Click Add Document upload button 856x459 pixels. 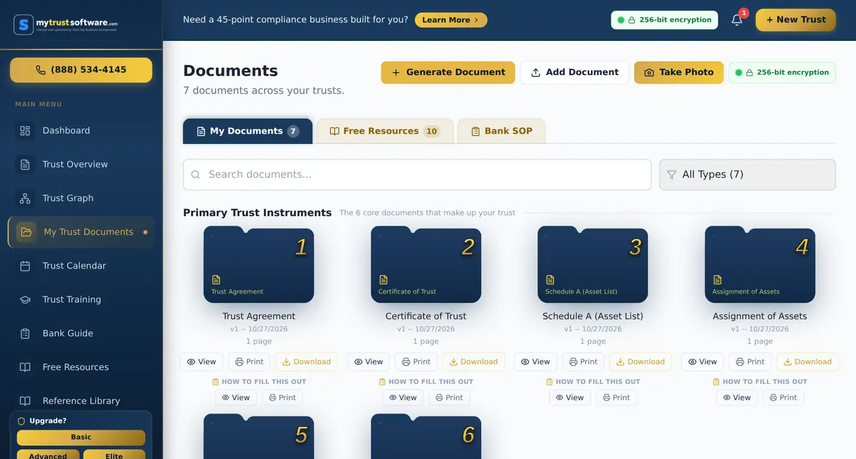pyautogui.click(x=575, y=72)
